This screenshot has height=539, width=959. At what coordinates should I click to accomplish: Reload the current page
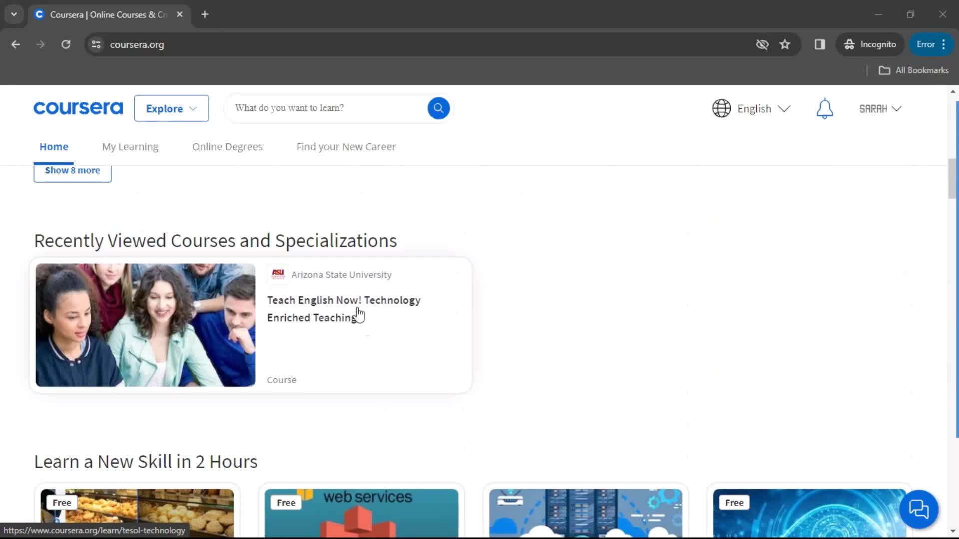66,44
